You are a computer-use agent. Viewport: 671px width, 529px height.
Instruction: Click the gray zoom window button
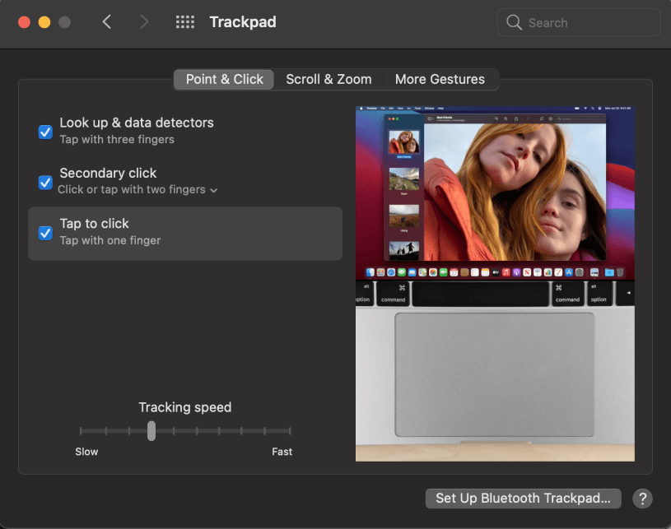point(64,22)
